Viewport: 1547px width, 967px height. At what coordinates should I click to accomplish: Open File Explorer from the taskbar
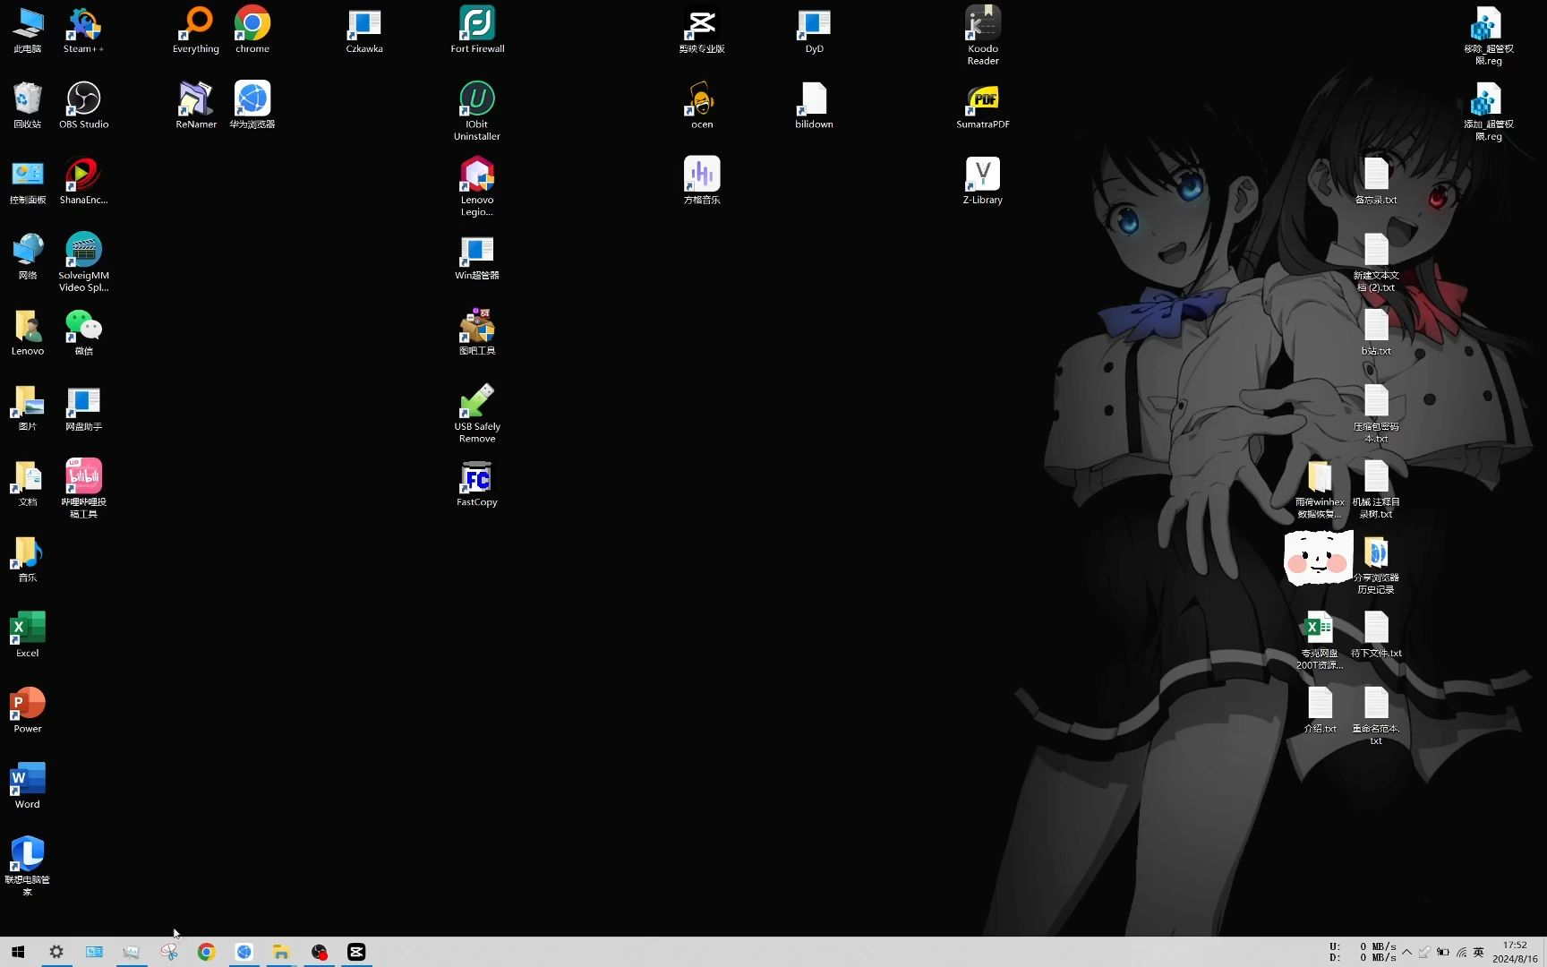click(281, 952)
